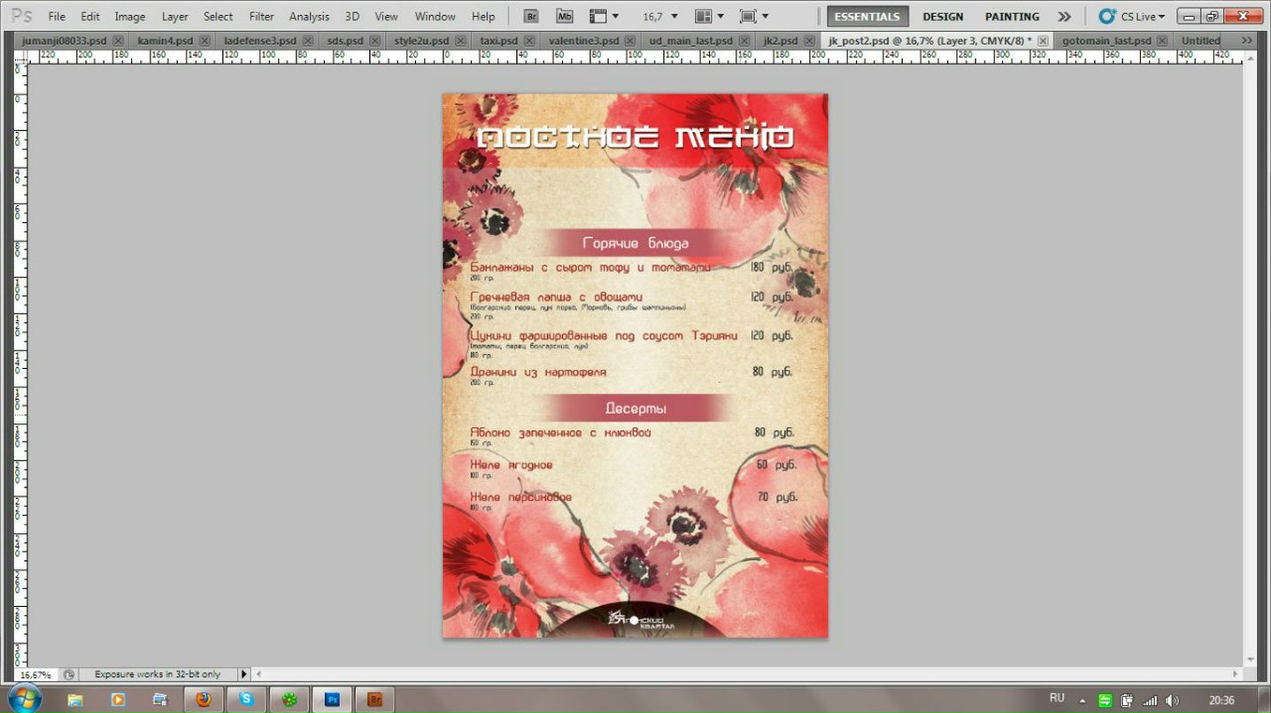The image size is (1271, 713).
Task: Close the taxi.psd document tab
Action: (x=530, y=41)
